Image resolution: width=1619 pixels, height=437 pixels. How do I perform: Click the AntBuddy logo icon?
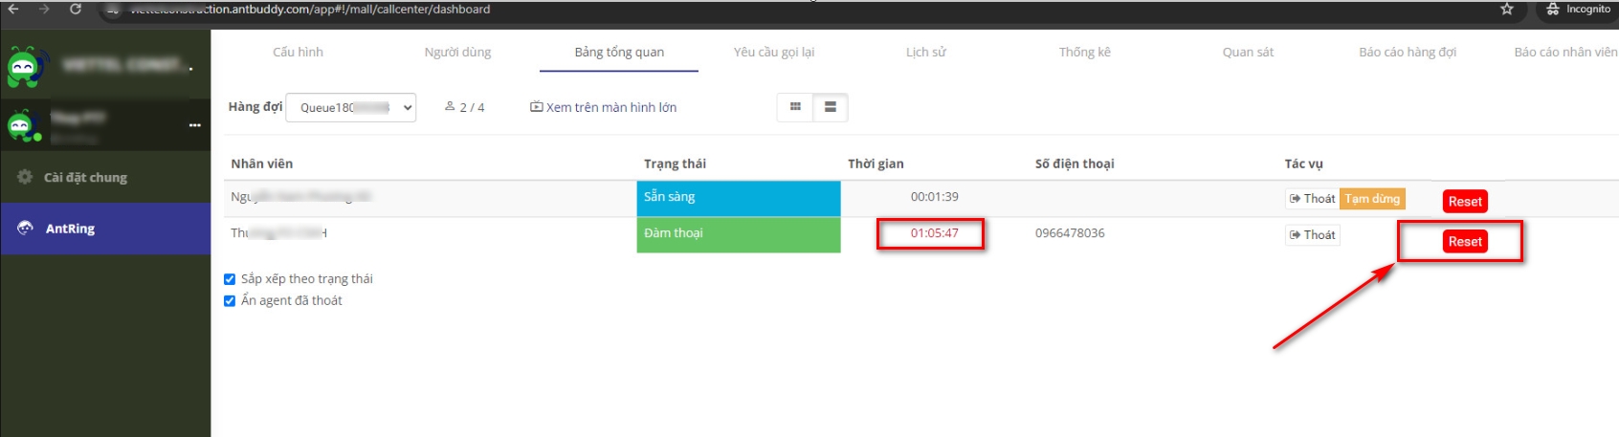pyautogui.click(x=25, y=66)
